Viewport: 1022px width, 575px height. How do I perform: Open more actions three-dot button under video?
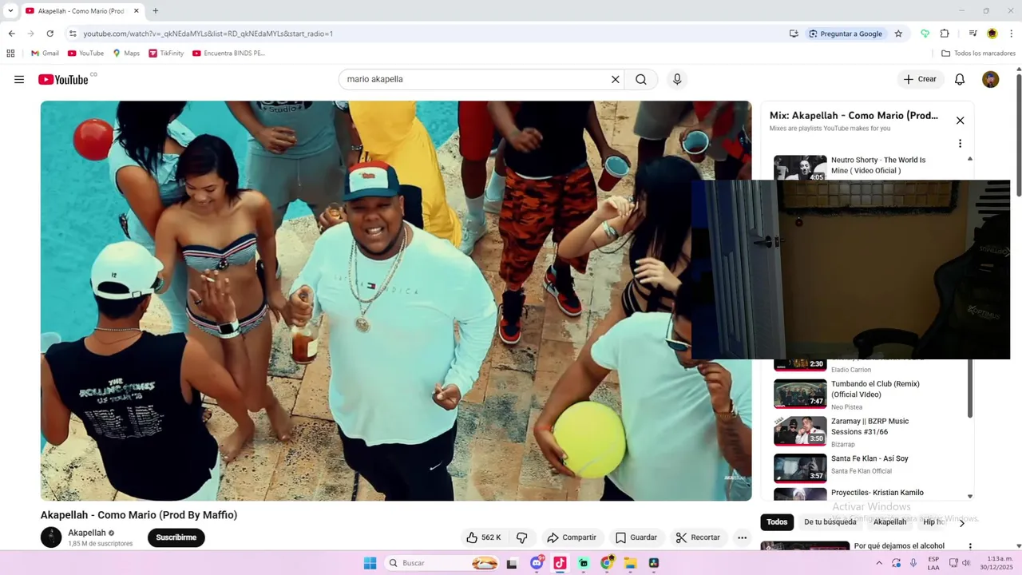pyautogui.click(x=742, y=537)
